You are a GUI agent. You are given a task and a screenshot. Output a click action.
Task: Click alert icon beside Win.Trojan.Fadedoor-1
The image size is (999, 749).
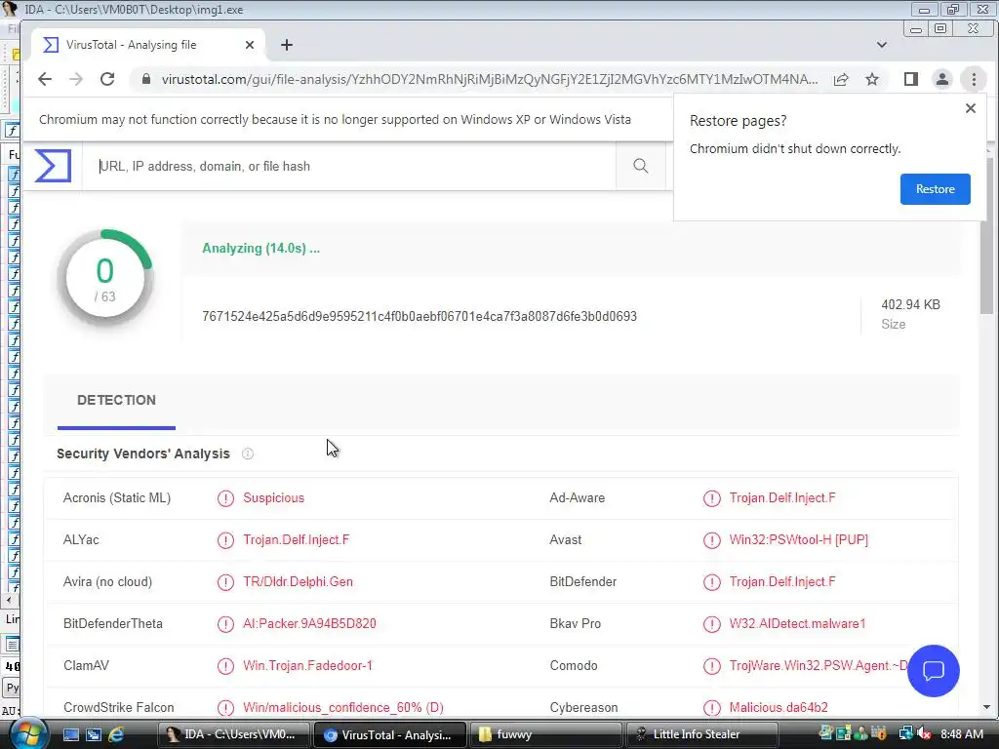tap(225, 666)
